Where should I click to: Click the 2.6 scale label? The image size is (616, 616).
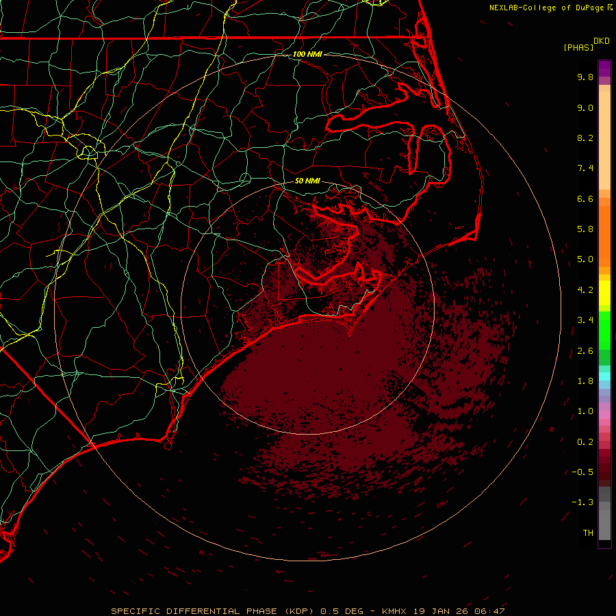(x=585, y=351)
